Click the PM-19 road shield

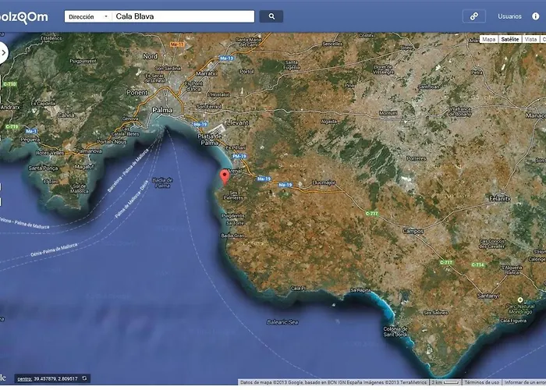point(239,156)
